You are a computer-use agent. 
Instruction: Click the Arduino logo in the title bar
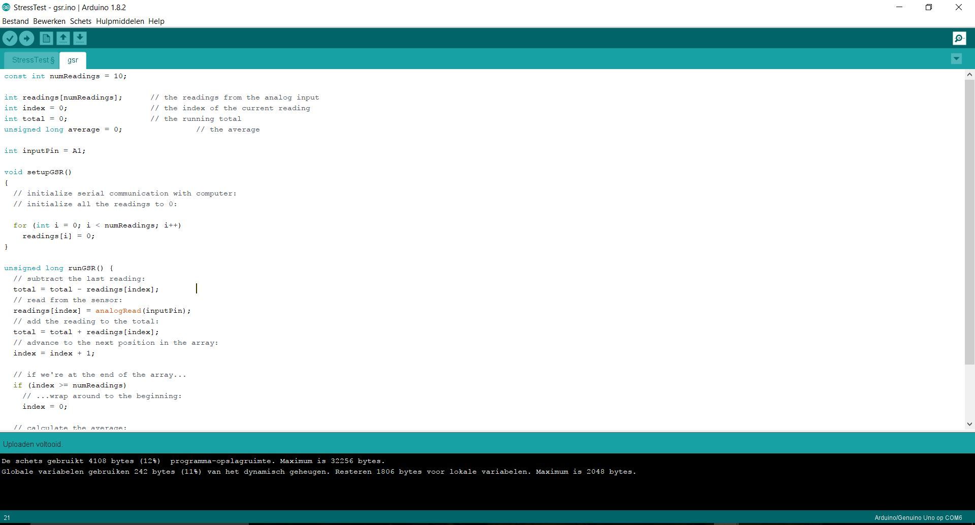(x=6, y=7)
